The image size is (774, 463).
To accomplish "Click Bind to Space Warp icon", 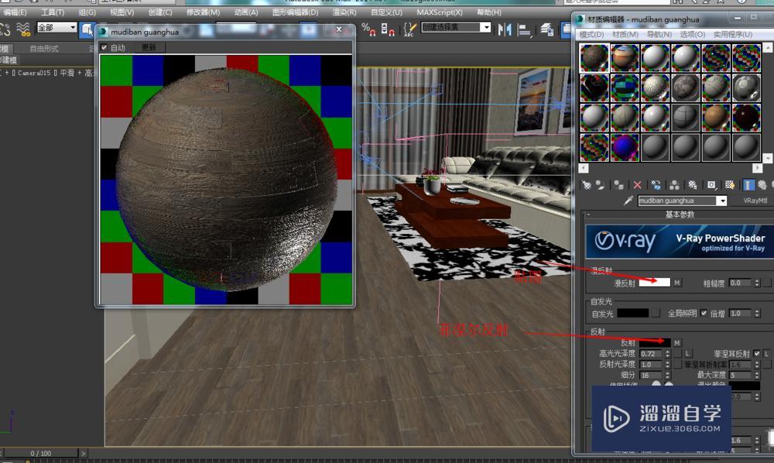I will coord(22,29).
